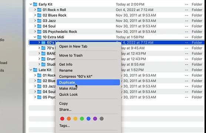Click the Studi folder icon
206x133 pixels.
[x=43, y=65]
